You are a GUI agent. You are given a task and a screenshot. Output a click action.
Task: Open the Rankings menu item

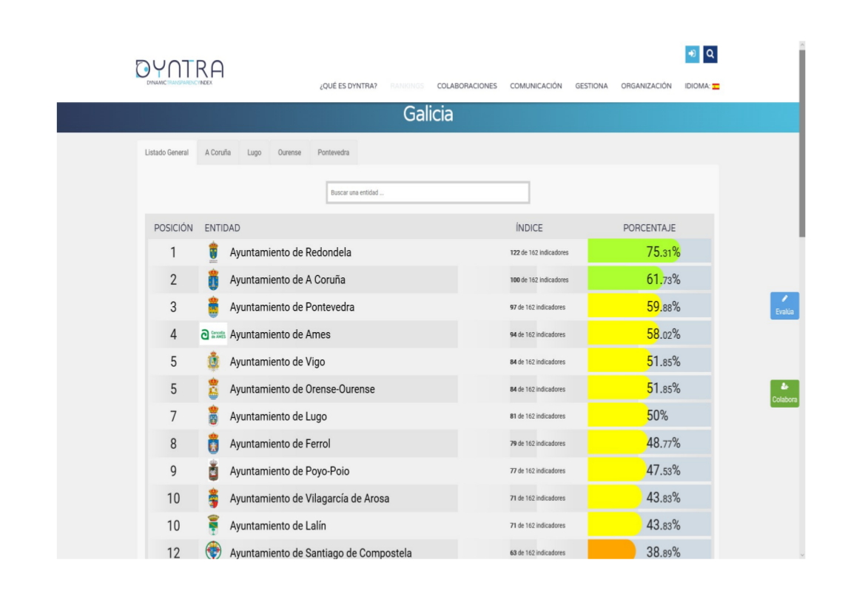pos(407,86)
